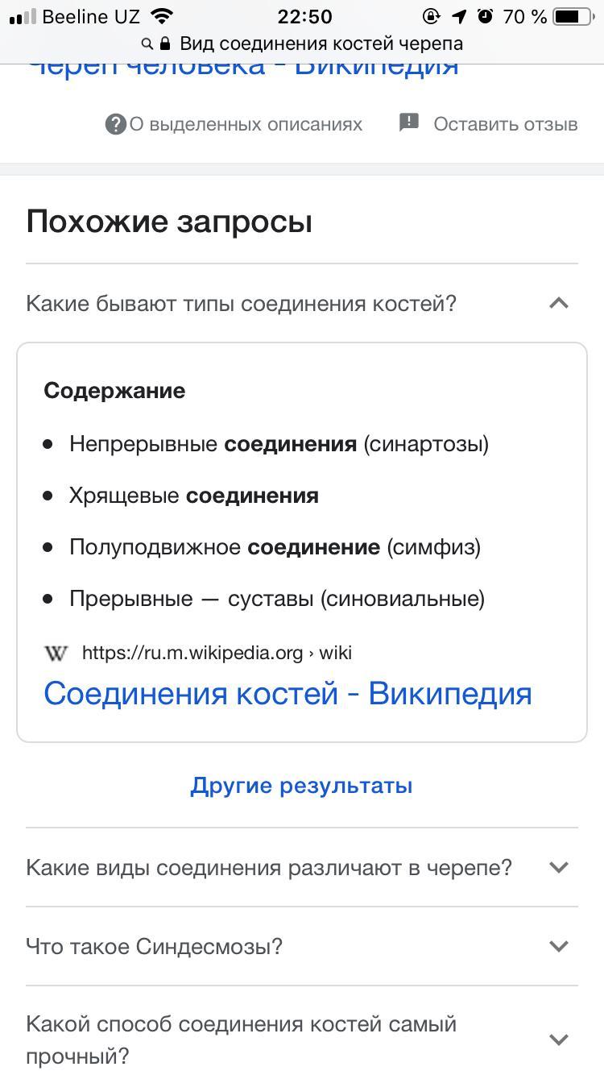Viewport: 604px width, 1075px height.
Task: Tap the address bar 'Вид соединения костей черепа'
Action: click(302, 44)
